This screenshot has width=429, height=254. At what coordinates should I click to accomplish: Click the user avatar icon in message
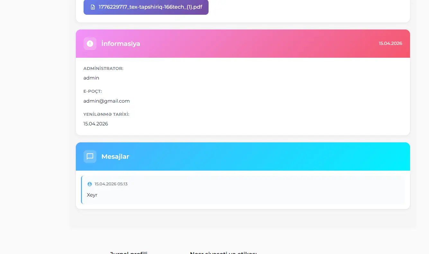[90, 184]
